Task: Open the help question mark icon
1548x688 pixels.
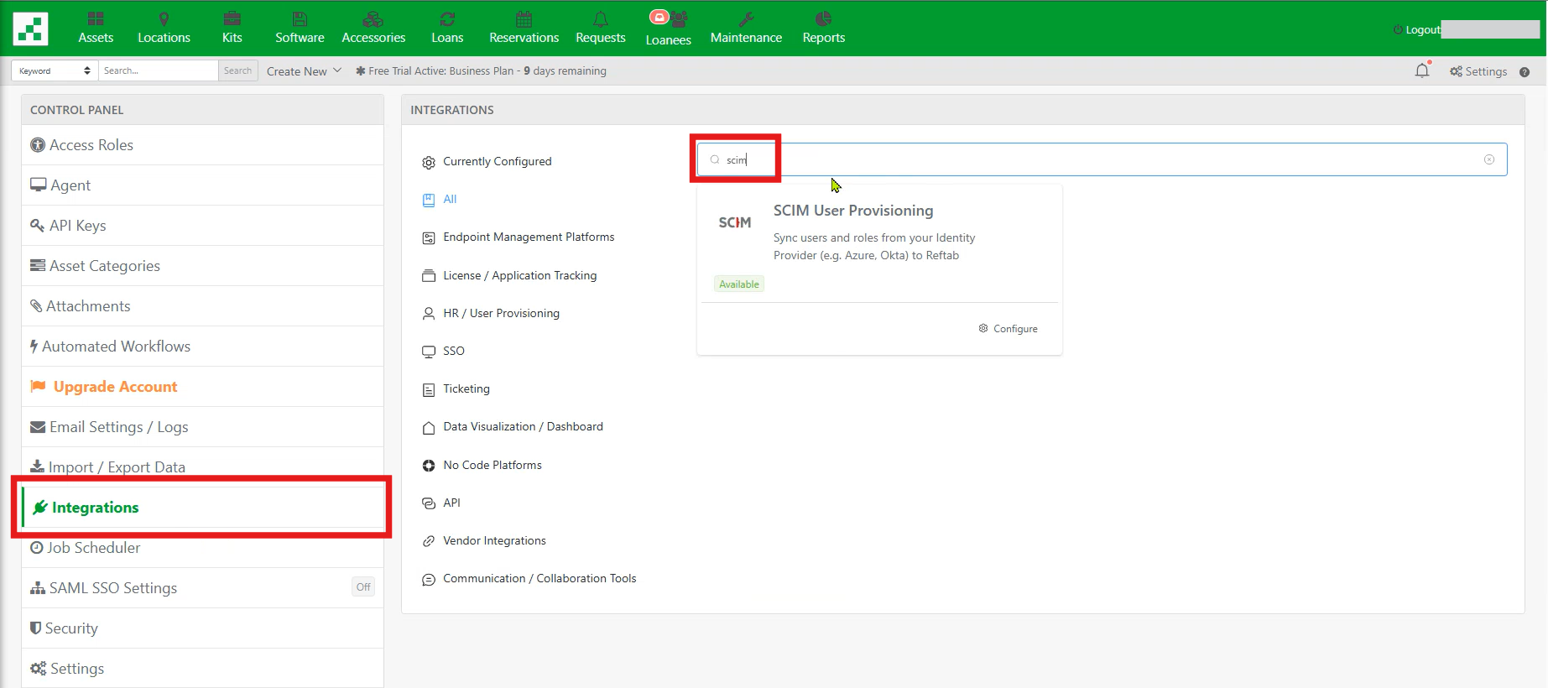Action: (1525, 72)
